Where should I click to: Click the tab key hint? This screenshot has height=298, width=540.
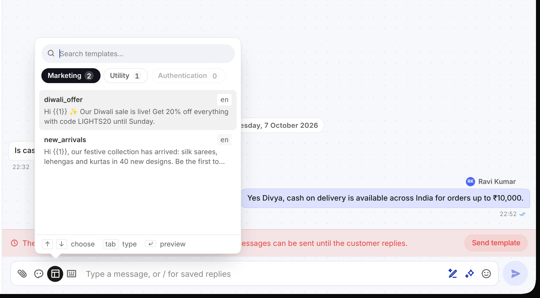tap(110, 244)
